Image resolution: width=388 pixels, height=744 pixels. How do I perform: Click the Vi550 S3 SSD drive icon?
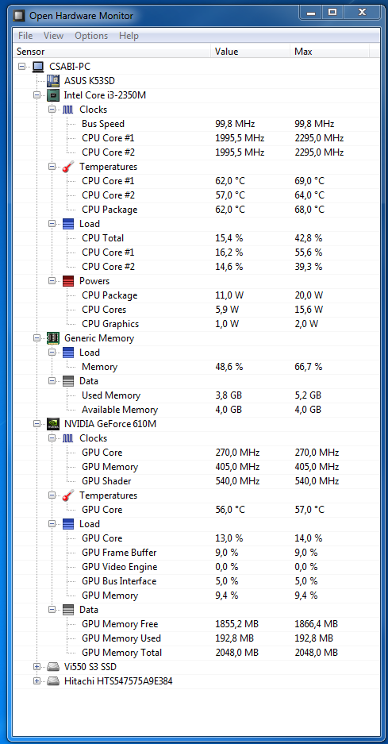53,667
